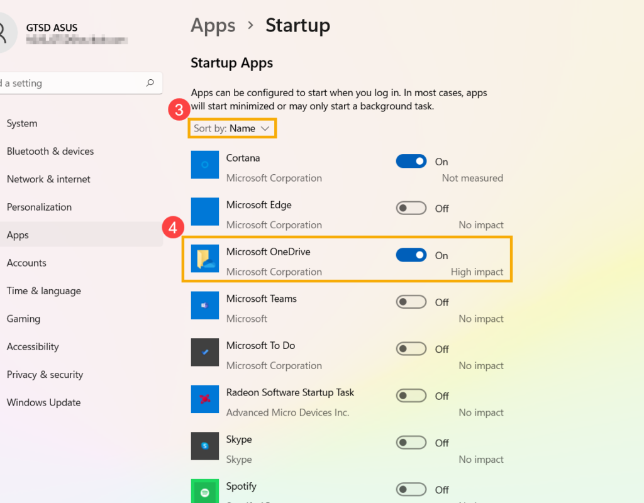Click the Cortana app icon

click(205, 165)
